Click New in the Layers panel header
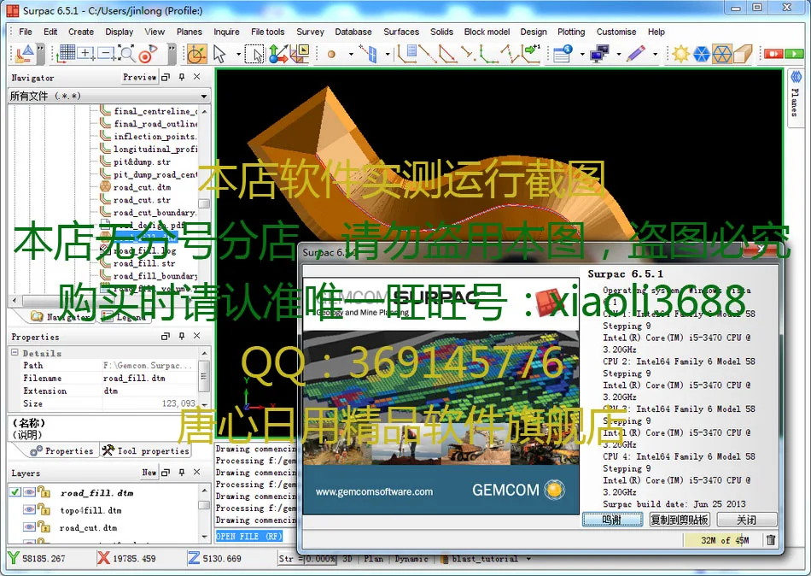This screenshot has width=811, height=576. (149, 473)
